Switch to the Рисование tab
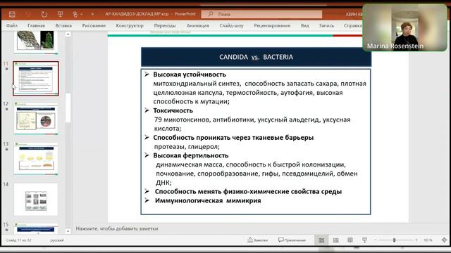The height and width of the screenshot is (253, 451). coord(94,25)
